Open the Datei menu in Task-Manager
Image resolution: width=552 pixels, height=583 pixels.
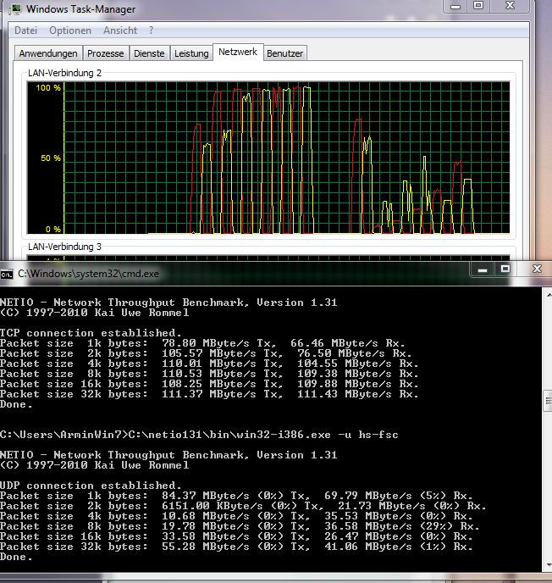click(25, 31)
